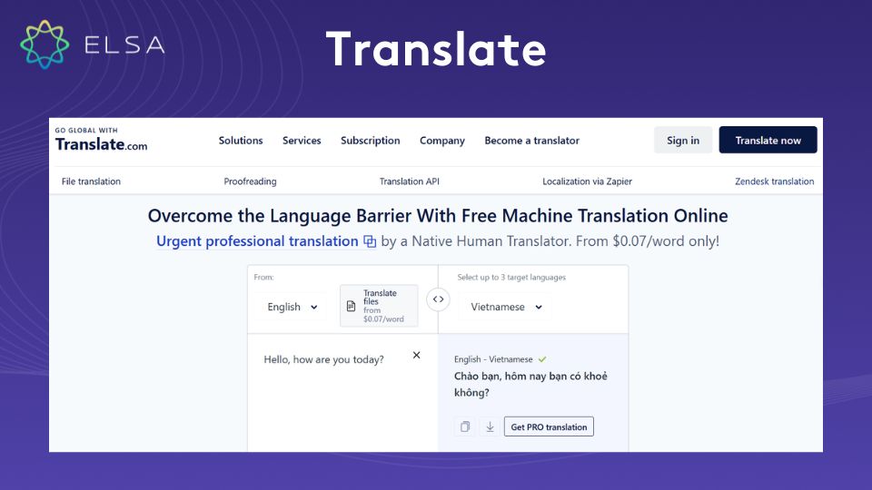Click the 'English - Vietnamese' label
This screenshot has height=490, width=872.
[493, 359]
